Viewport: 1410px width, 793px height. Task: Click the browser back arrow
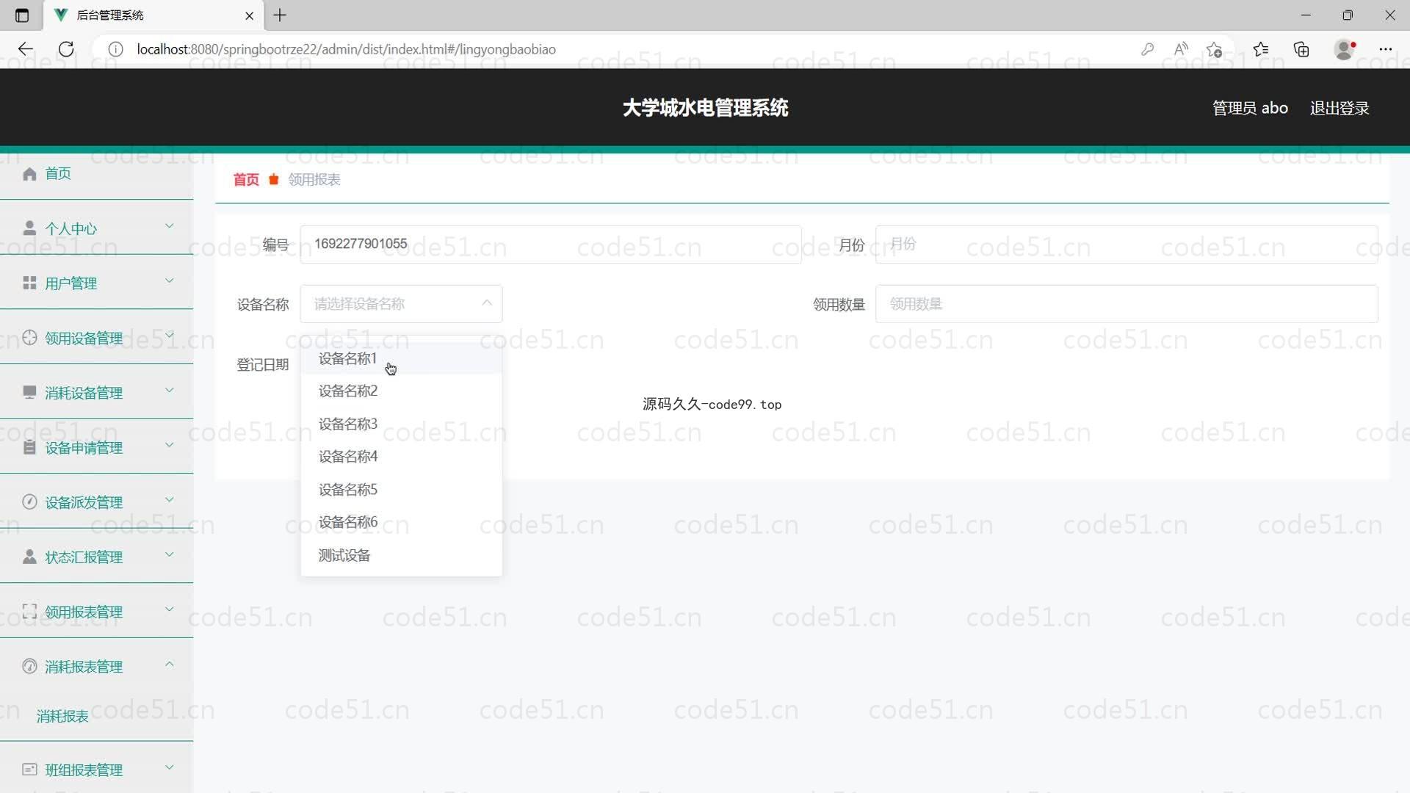26,49
